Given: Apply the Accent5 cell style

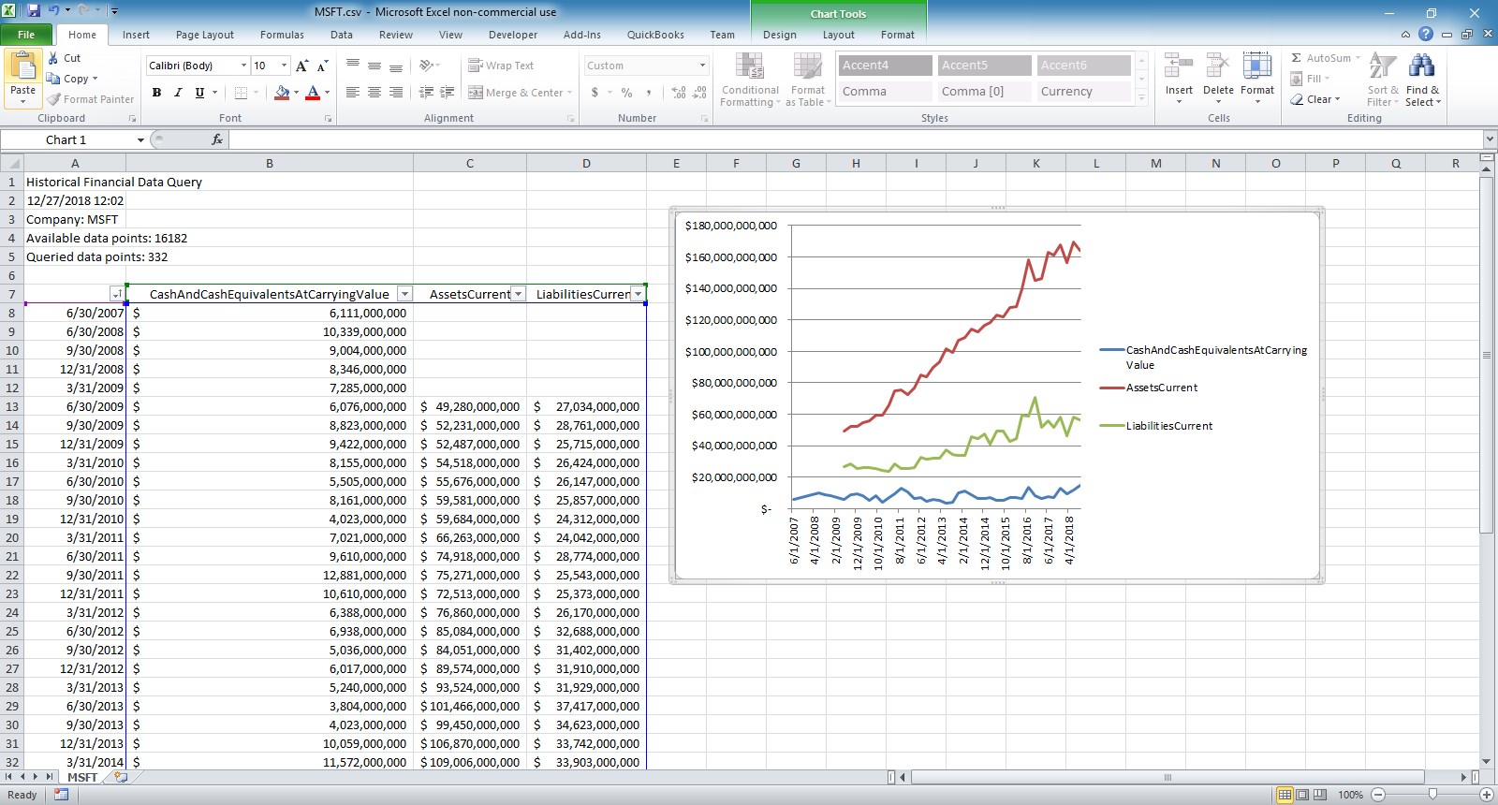Looking at the screenshot, I should click(x=983, y=66).
